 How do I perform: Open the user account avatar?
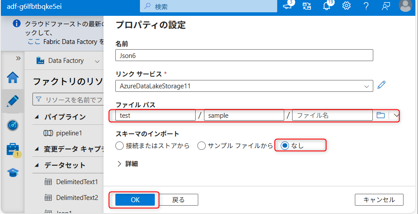point(405,6)
